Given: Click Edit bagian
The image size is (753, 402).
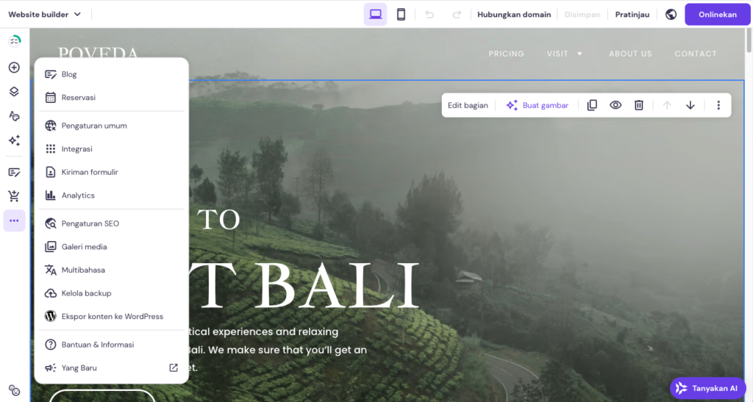Looking at the screenshot, I should [x=468, y=105].
